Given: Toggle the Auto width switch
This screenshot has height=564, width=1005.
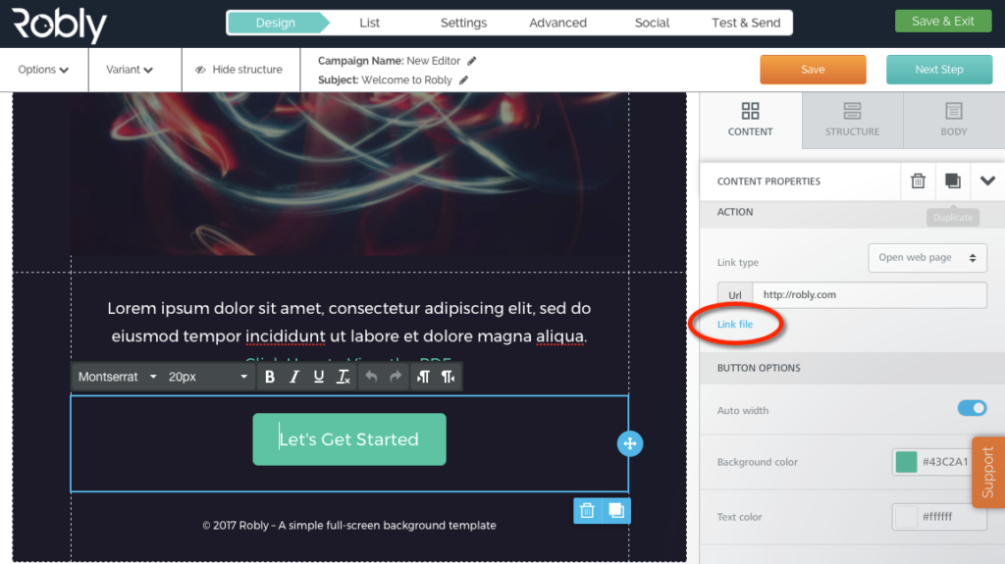Looking at the screenshot, I should [x=972, y=408].
